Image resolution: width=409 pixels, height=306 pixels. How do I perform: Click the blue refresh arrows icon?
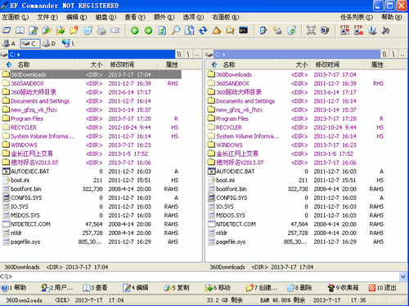203,30
